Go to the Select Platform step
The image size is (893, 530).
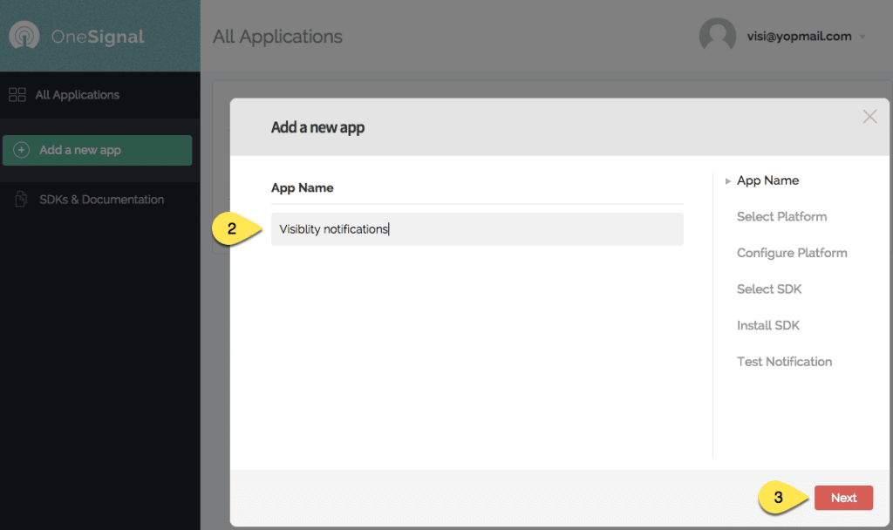(781, 216)
